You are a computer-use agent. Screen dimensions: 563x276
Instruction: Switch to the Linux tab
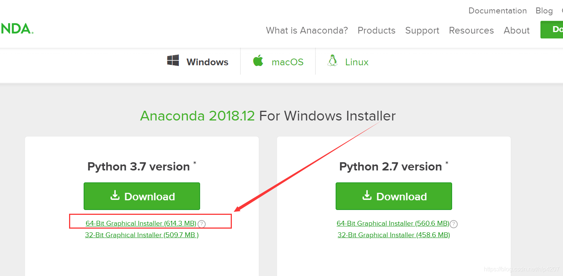[348, 62]
